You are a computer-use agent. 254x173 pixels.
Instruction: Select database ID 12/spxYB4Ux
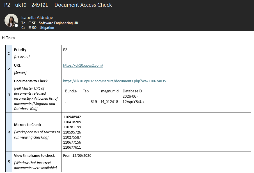133,102
